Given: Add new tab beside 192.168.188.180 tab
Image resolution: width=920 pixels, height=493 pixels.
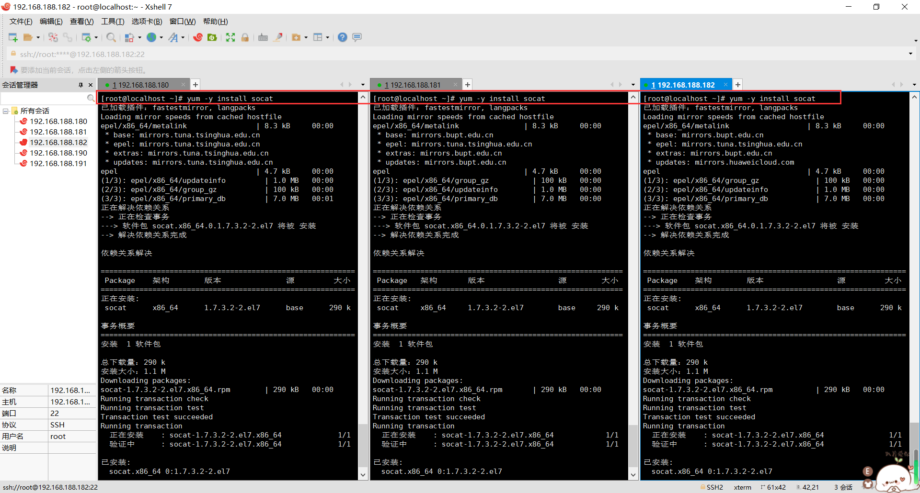Looking at the screenshot, I should (195, 85).
